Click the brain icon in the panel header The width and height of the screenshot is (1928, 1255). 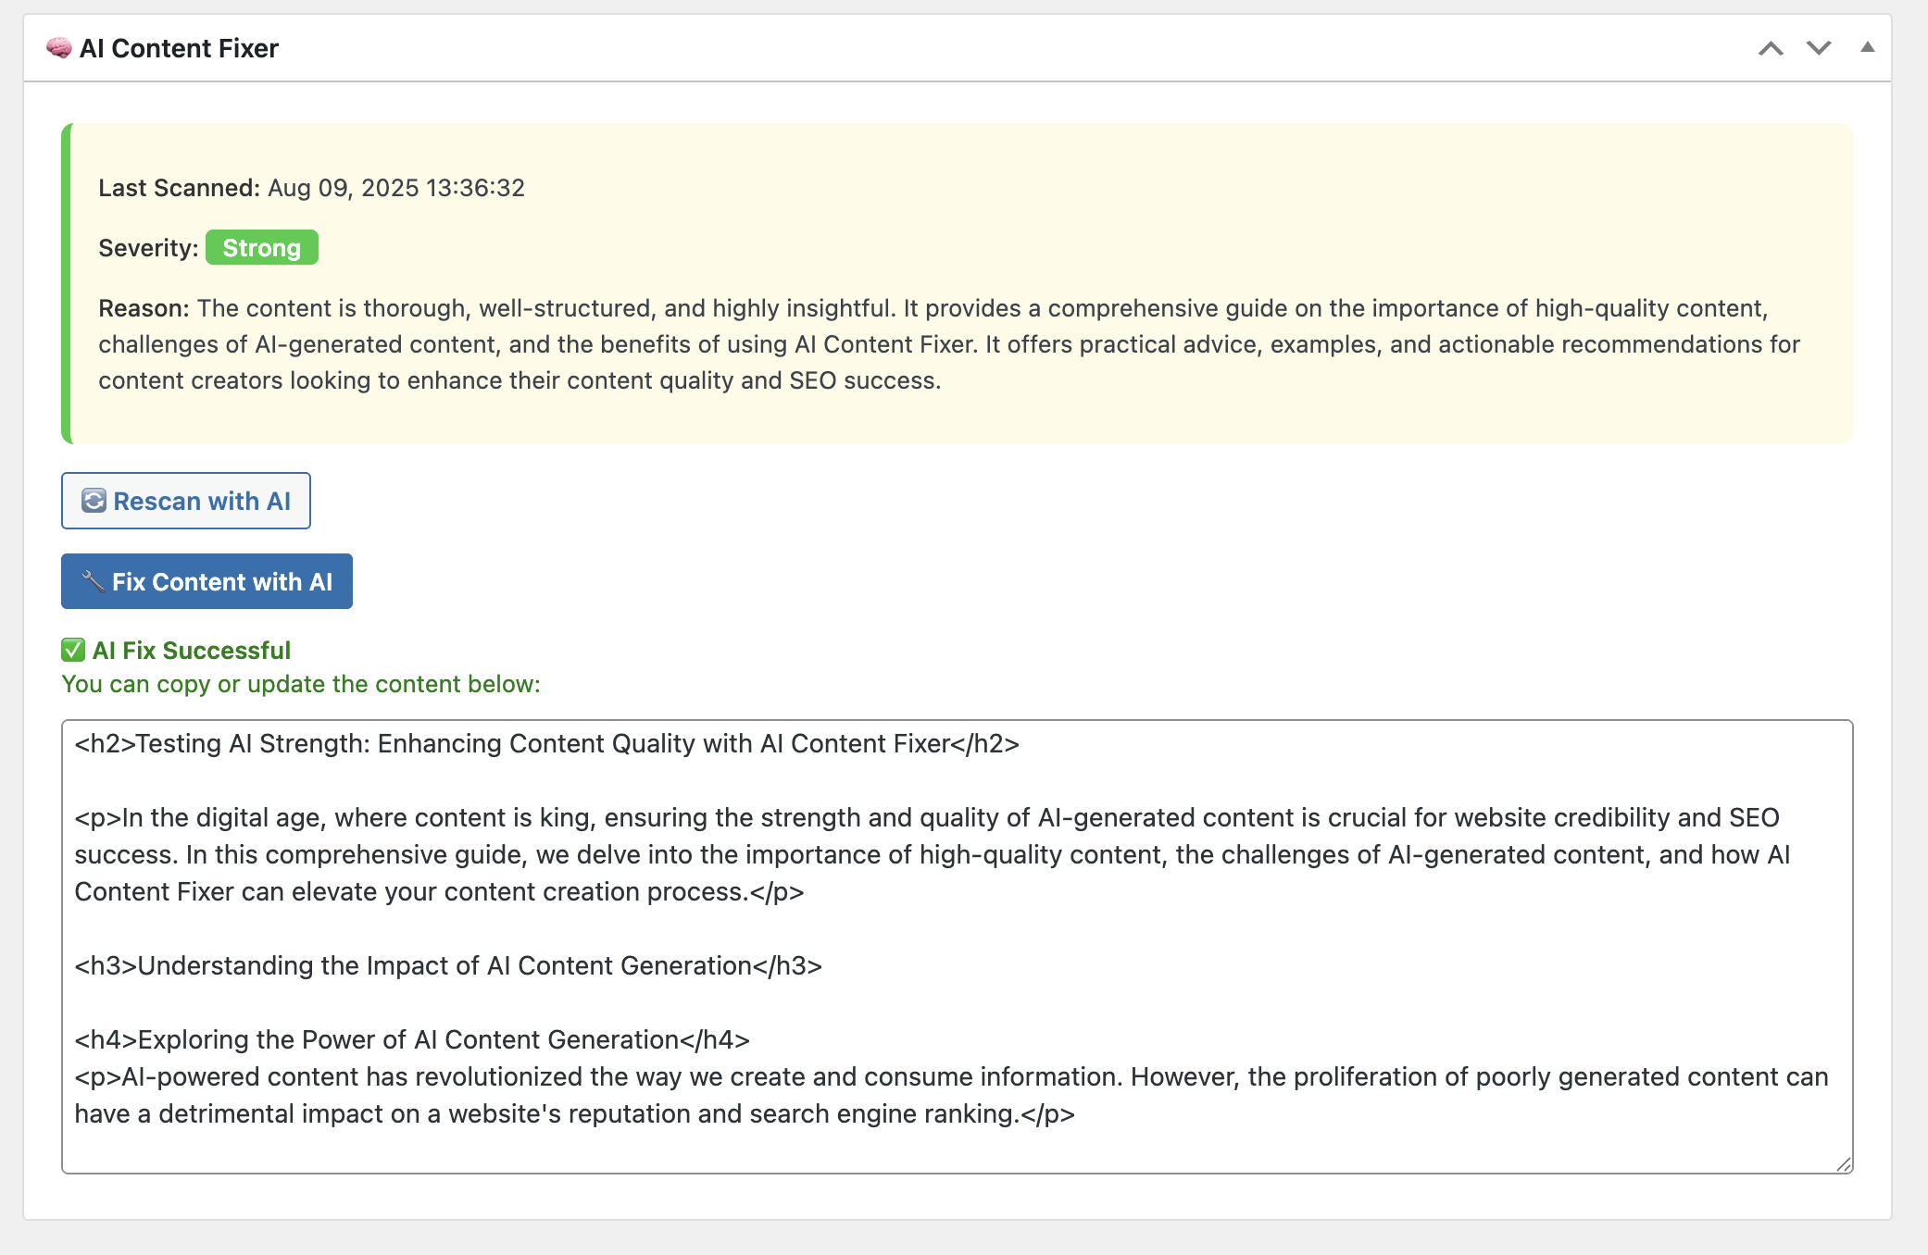coord(59,48)
